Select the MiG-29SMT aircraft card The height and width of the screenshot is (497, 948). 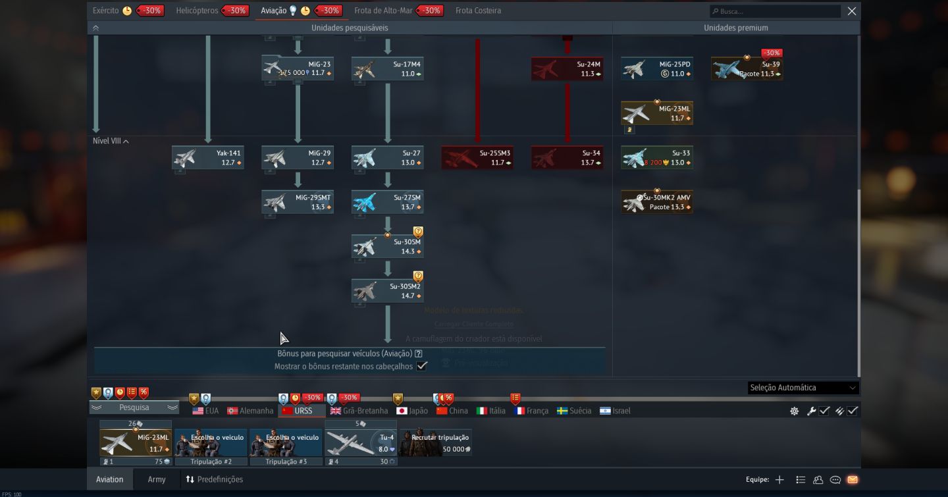(298, 202)
